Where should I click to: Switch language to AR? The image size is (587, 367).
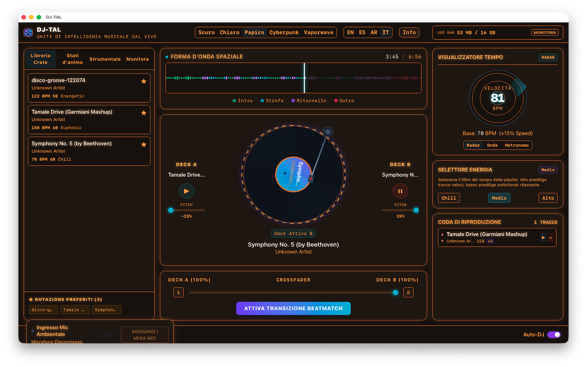(374, 33)
